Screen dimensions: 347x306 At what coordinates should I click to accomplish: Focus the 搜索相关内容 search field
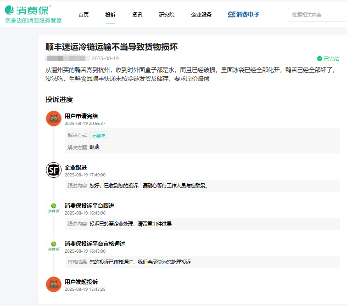(317, 15)
